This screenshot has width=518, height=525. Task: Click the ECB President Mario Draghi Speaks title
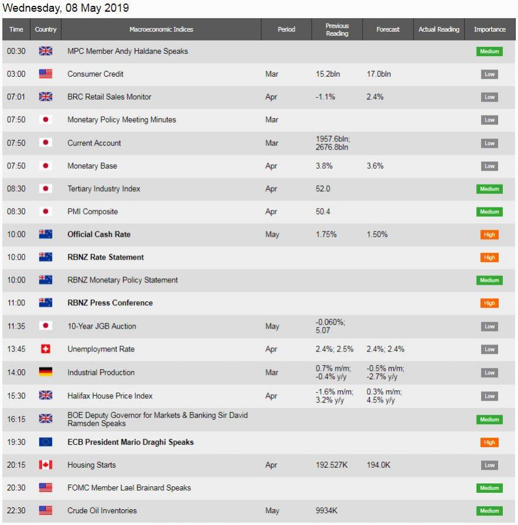point(131,442)
